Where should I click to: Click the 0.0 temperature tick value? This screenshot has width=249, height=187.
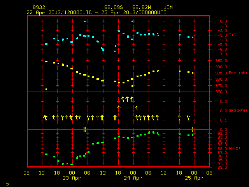point(223,21)
